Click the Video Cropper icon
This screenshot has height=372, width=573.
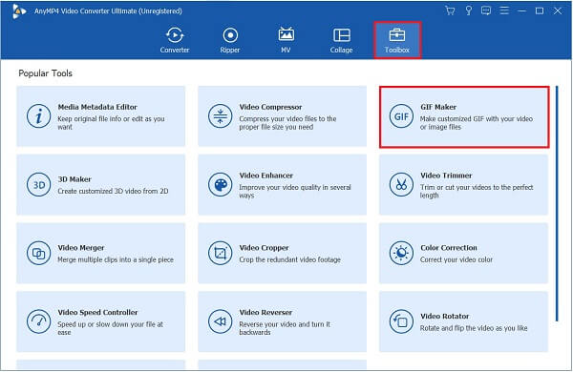[x=220, y=253]
